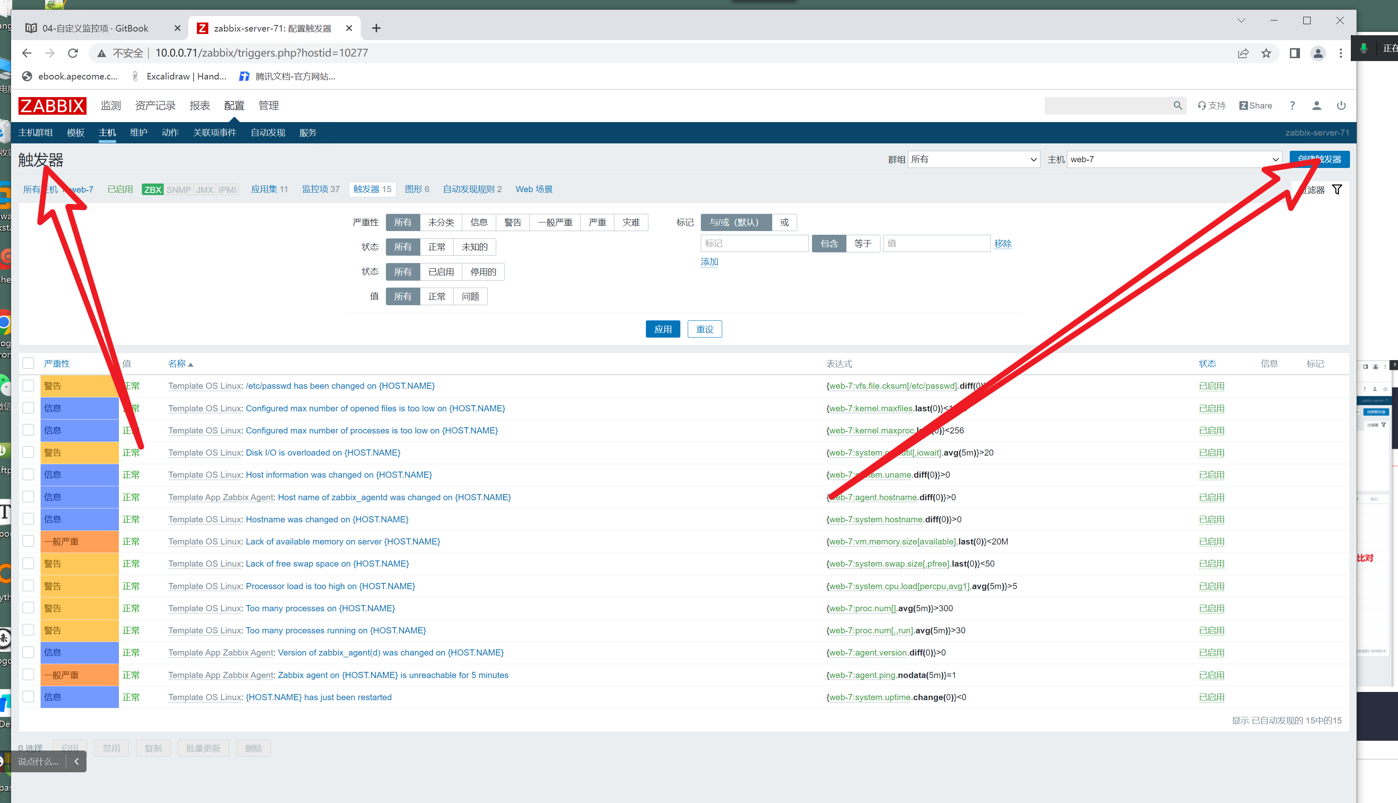The width and height of the screenshot is (1398, 803).
Task: Open the Chrome profile avatar
Action: [1318, 53]
